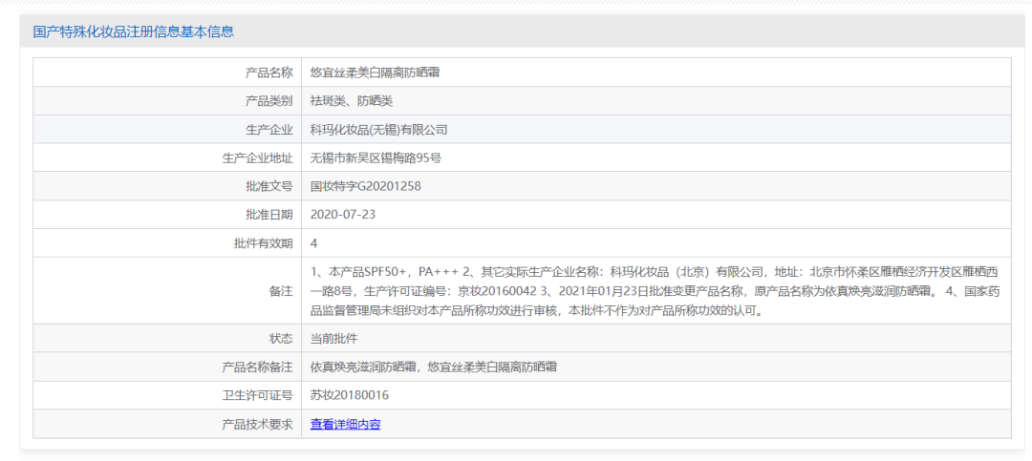
Task: Click the manufacturer name 科玛化妆品(无锡)有限公司
Action: click(379, 130)
